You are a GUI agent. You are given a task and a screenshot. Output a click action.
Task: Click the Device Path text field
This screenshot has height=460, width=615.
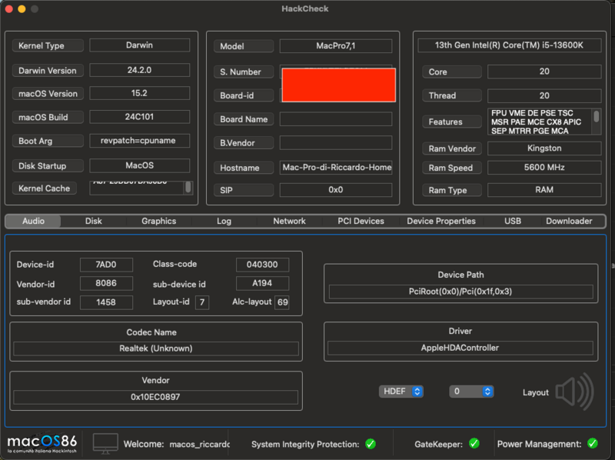click(460, 292)
